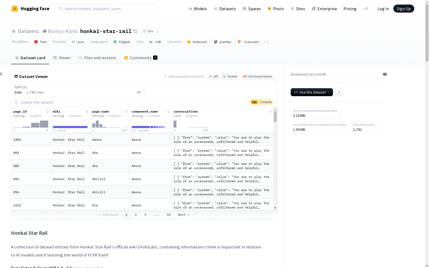429x268 pixels.
Task: Open Datasets in the top navigation
Action: tap(225, 9)
